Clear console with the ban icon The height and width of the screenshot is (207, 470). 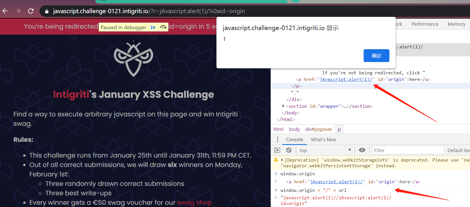tap(289, 150)
